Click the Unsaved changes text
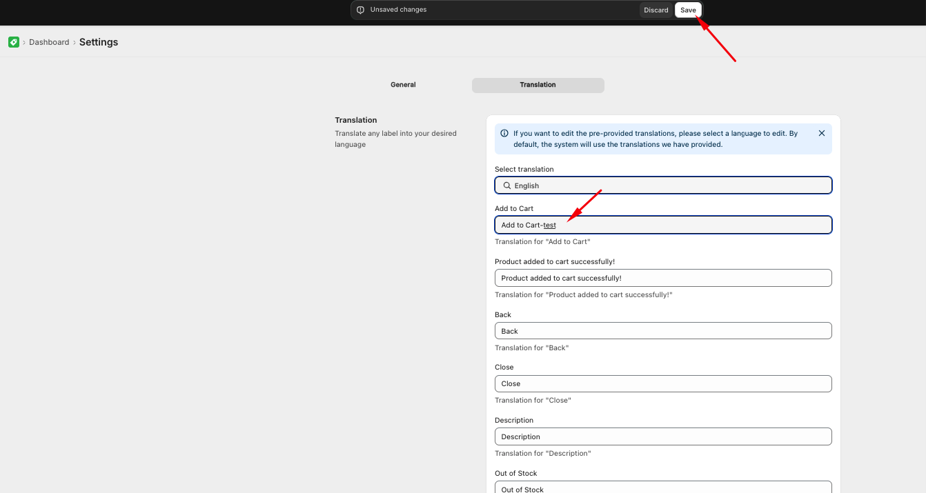The height and width of the screenshot is (493, 926). click(398, 10)
